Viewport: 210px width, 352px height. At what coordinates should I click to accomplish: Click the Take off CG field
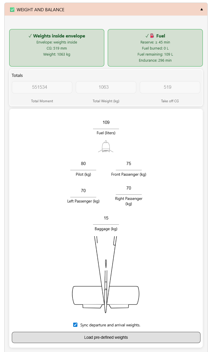point(170,87)
